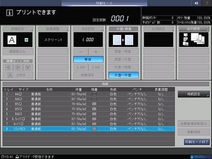Select 自動倍率 auto magnification

point(88,75)
